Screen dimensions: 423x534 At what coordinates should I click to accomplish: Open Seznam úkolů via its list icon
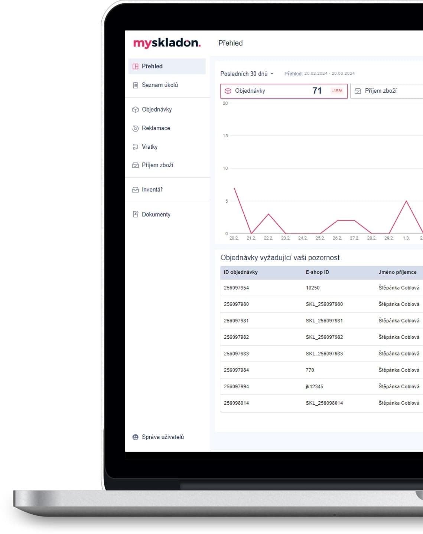[135, 85]
